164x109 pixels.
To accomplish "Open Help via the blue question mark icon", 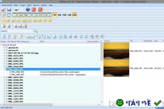I will pyautogui.click(x=28, y=10).
